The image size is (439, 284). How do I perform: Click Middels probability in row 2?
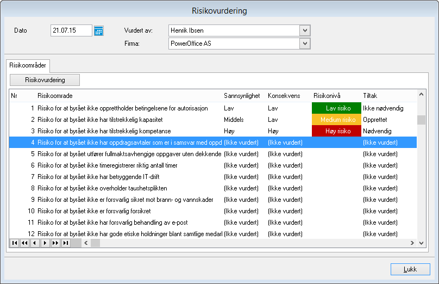(234, 120)
